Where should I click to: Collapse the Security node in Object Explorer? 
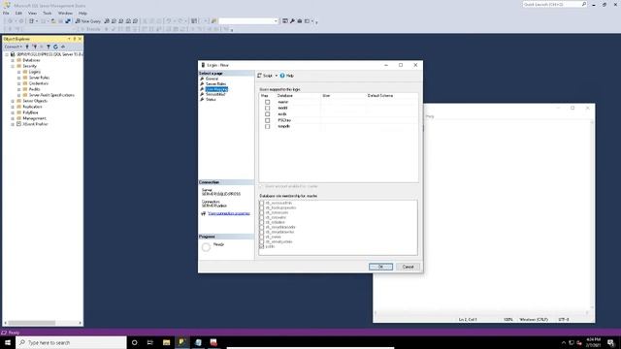(13, 66)
